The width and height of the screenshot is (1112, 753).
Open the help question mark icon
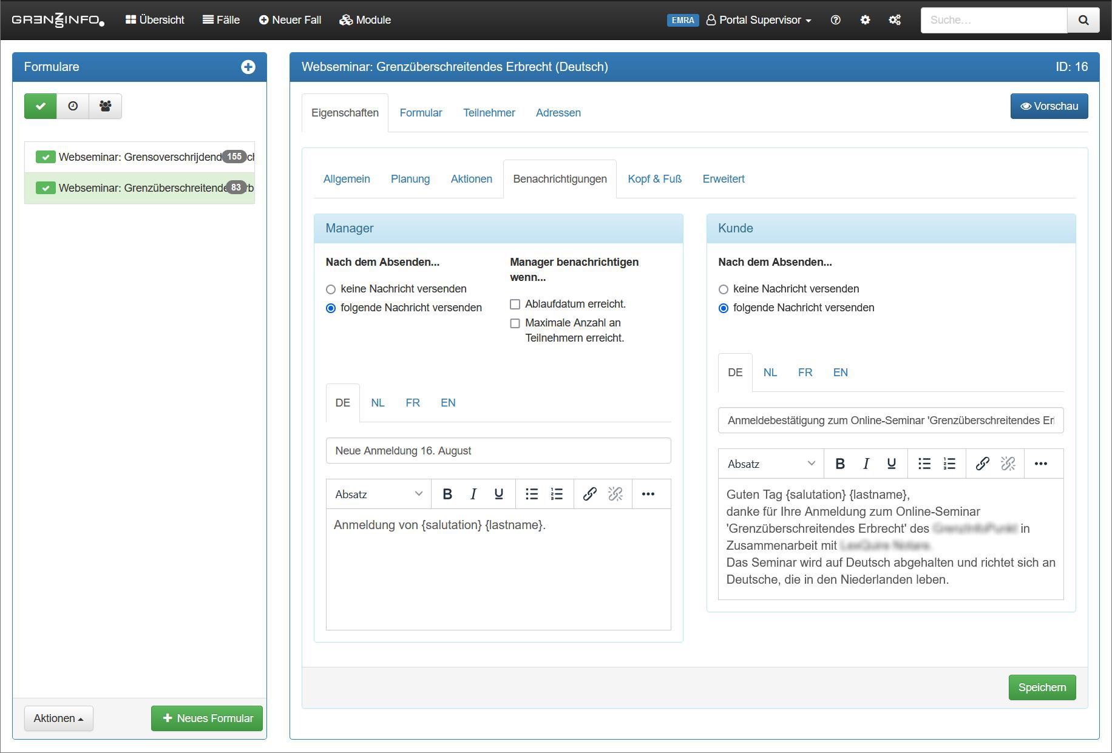point(835,20)
